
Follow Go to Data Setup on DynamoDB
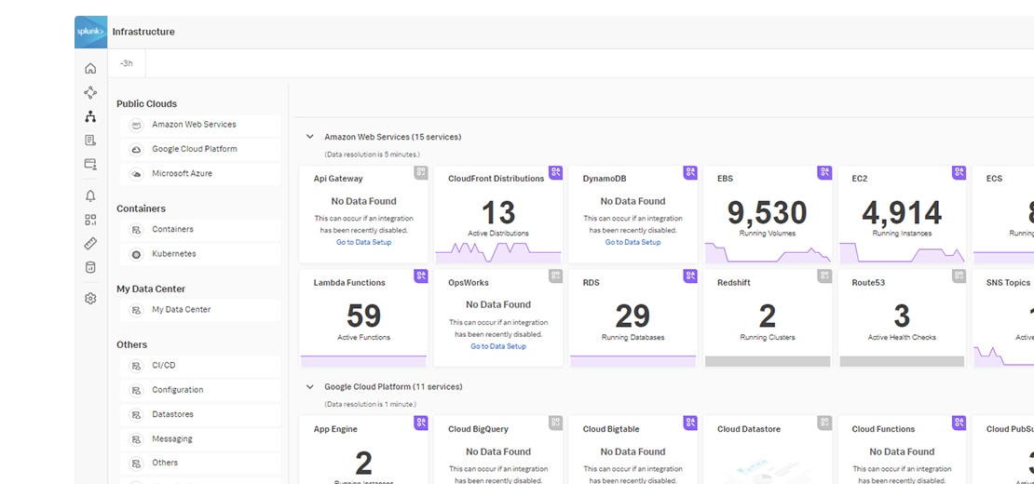pyautogui.click(x=633, y=242)
